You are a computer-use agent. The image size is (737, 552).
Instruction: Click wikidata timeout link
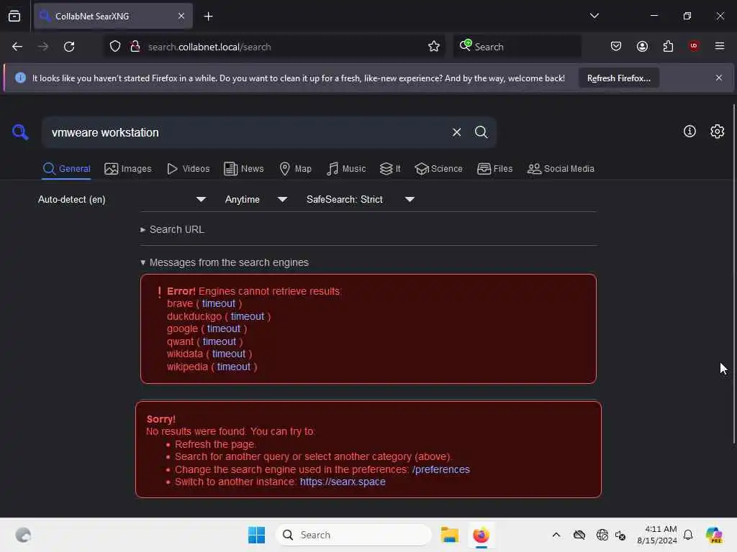pyautogui.click(x=229, y=354)
